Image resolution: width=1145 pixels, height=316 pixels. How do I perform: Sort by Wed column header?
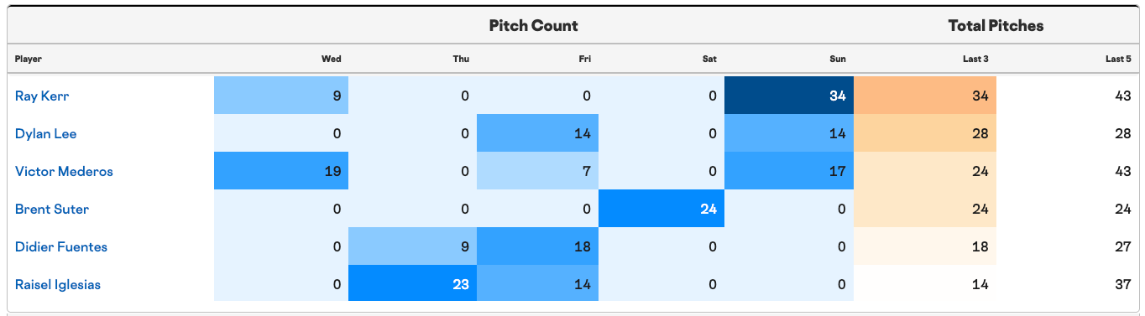point(331,59)
